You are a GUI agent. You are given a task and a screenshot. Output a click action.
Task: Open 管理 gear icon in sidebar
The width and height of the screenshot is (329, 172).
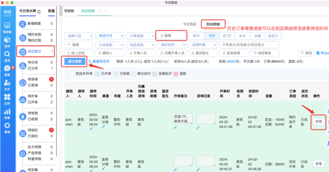point(7,128)
